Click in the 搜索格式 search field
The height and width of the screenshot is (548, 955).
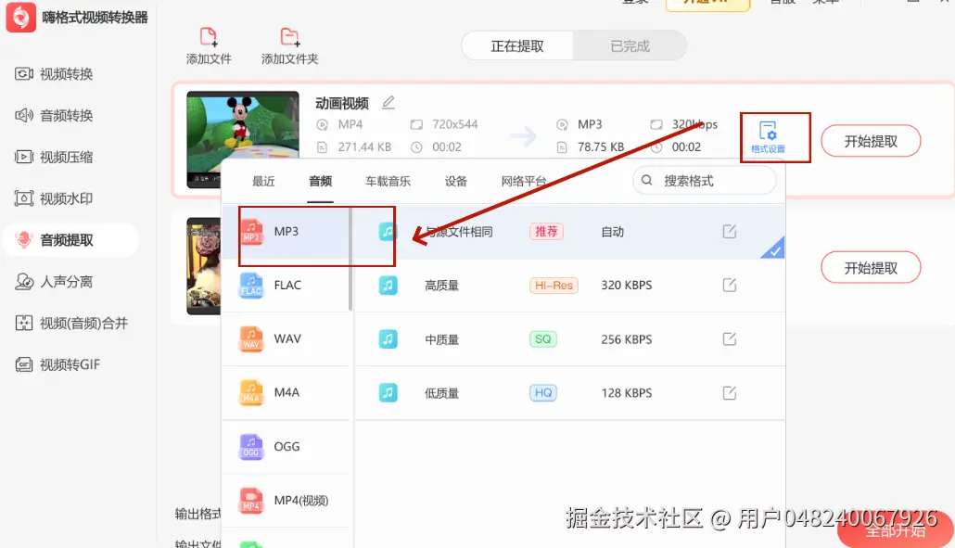click(705, 181)
